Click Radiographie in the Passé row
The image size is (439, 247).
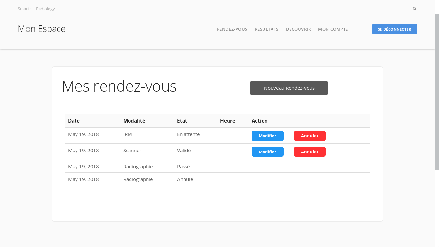coord(138,166)
